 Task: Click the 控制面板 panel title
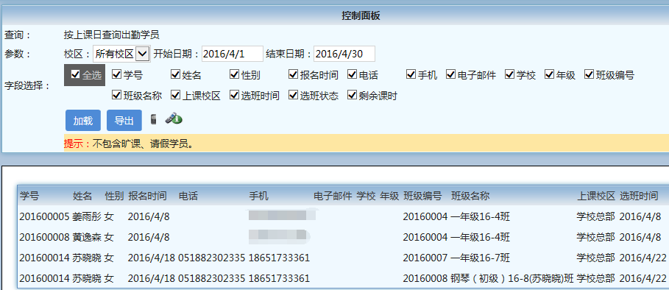click(361, 16)
